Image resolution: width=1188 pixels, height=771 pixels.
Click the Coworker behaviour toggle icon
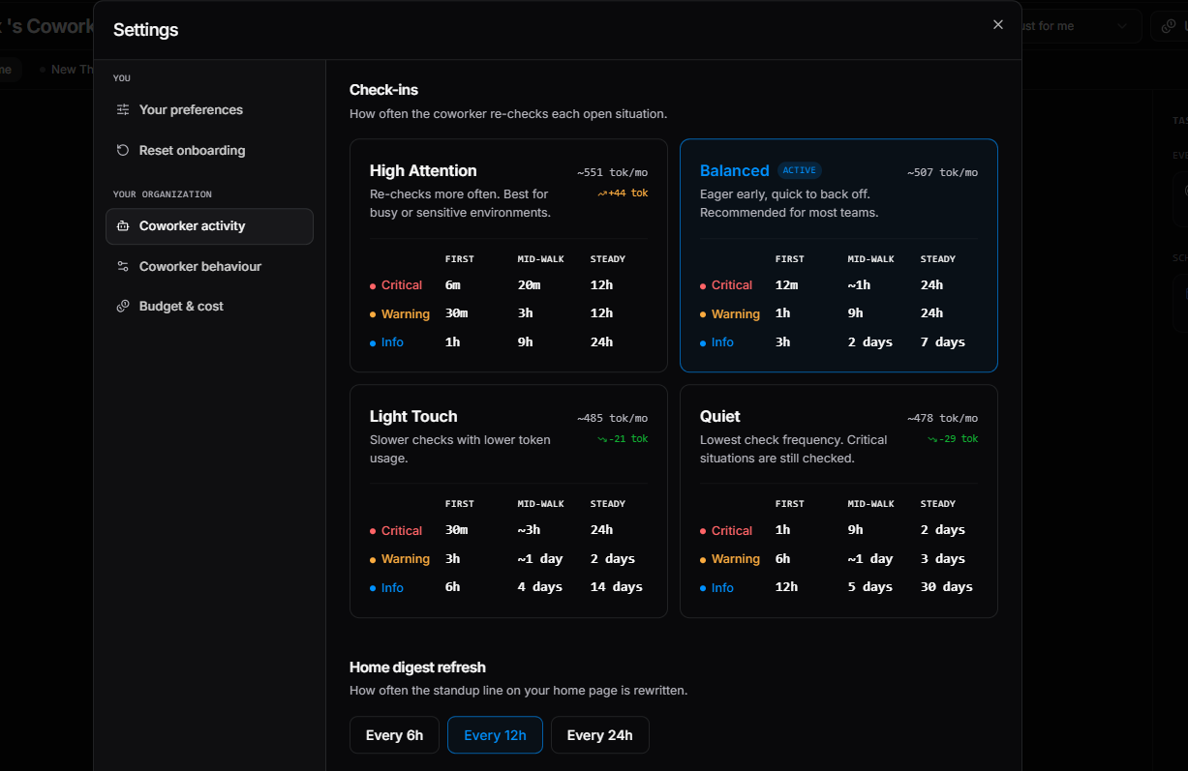(x=123, y=266)
